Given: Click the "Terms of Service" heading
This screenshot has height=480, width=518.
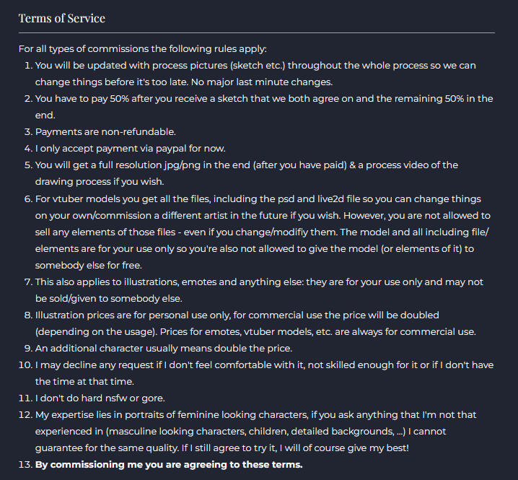Looking at the screenshot, I should tap(61, 17).
